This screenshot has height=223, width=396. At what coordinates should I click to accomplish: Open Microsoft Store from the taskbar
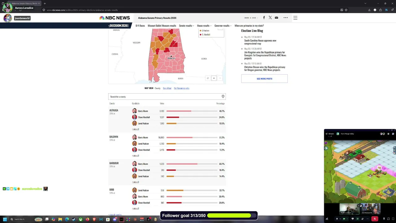[x=108, y=219]
